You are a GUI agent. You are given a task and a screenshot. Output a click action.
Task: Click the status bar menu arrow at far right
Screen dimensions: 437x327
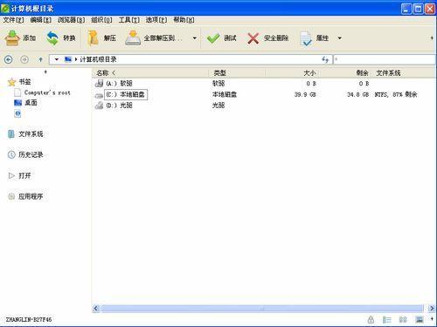[x=432, y=319]
